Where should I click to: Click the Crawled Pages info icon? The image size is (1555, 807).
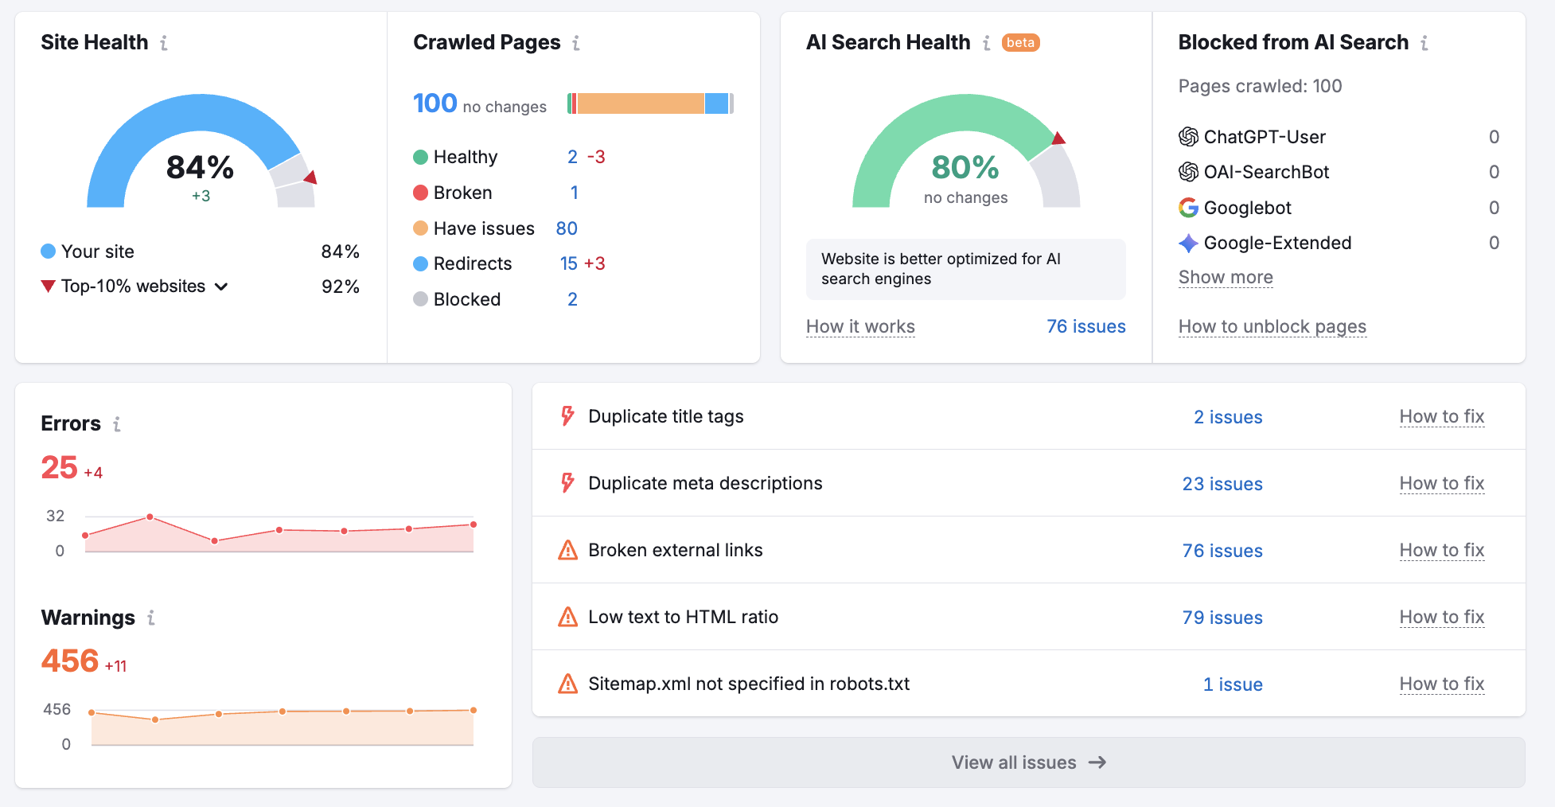click(576, 43)
